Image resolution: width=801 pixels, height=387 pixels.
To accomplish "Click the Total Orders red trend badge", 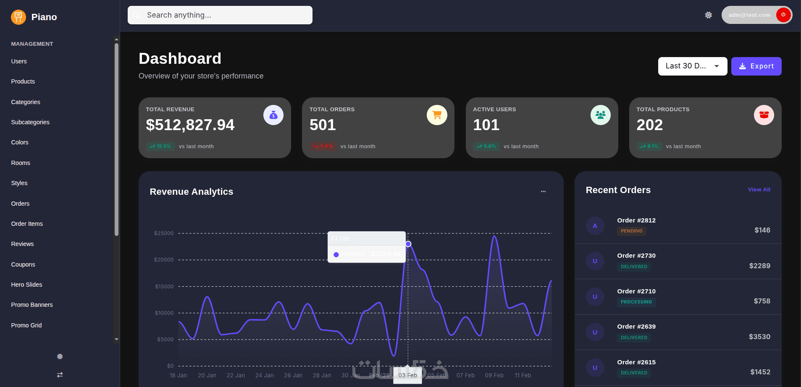I will pyautogui.click(x=323, y=146).
